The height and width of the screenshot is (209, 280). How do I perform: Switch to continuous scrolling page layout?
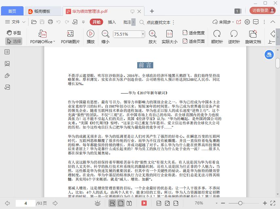click(112, 203)
